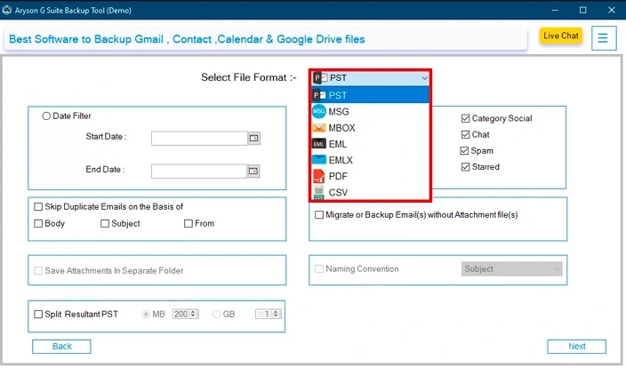Choose the MBOX envelope icon
626x368 pixels.
319,128
